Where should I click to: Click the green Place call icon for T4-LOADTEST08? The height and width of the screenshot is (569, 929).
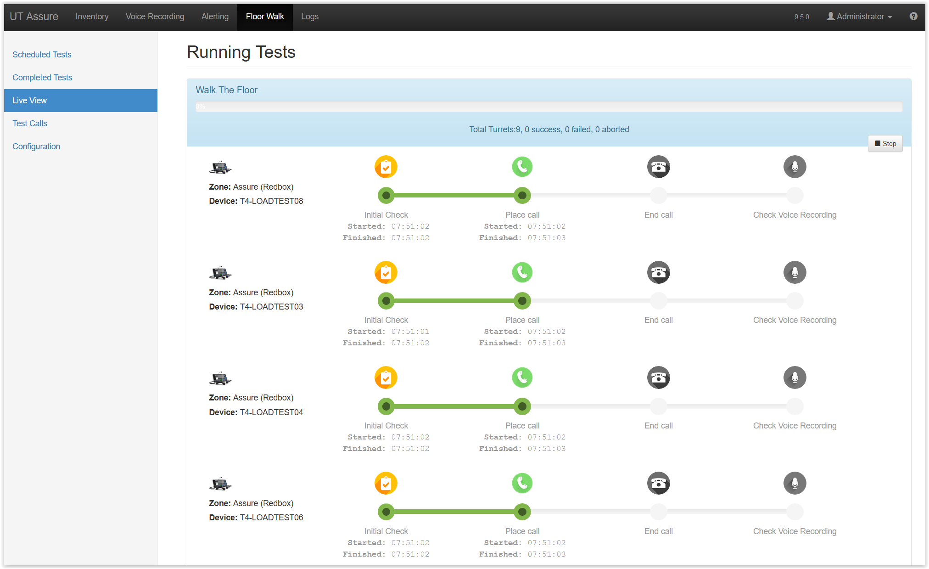(522, 167)
